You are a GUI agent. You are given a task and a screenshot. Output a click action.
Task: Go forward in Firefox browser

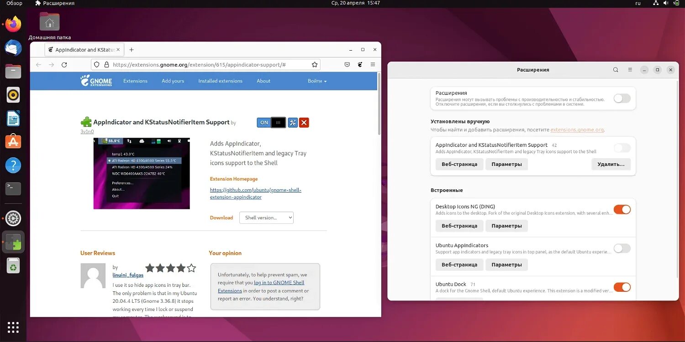52,65
